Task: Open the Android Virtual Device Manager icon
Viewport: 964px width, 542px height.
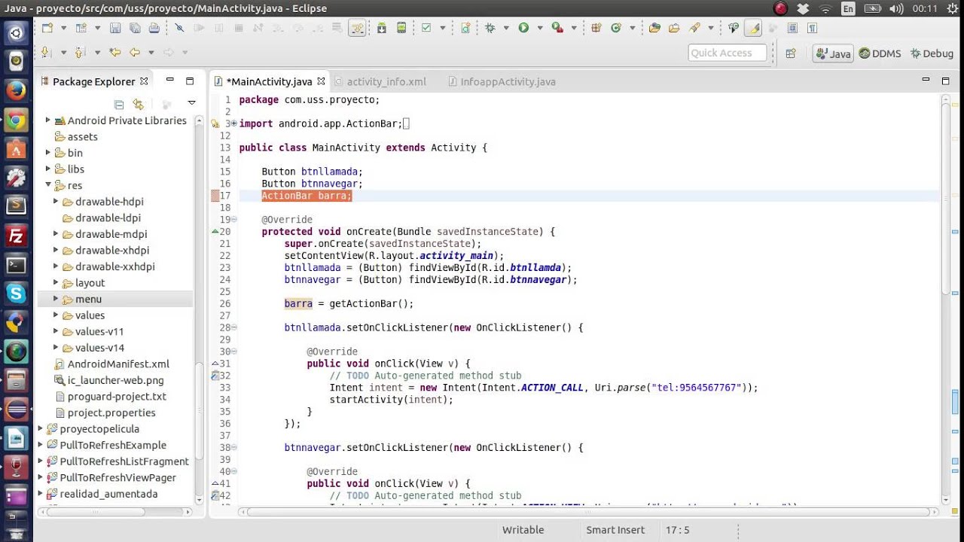Action: coord(401,28)
